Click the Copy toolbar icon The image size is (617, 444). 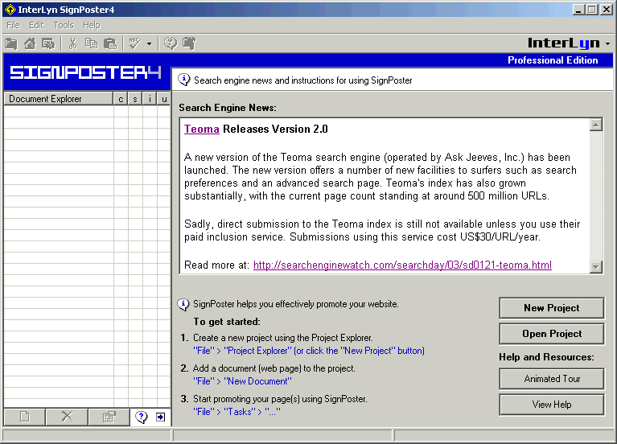[91, 43]
